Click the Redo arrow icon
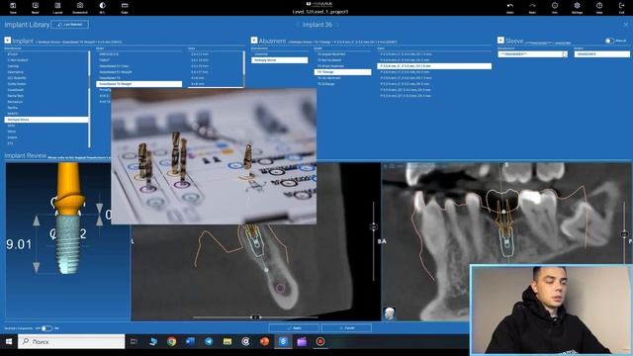The width and height of the screenshot is (633, 356). [x=532, y=6]
